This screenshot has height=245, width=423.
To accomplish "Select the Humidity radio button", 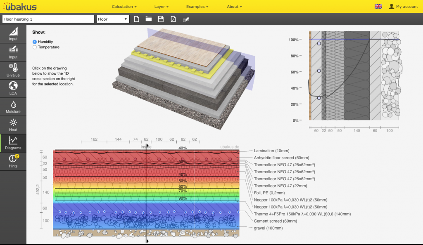I will click(35, 42).
